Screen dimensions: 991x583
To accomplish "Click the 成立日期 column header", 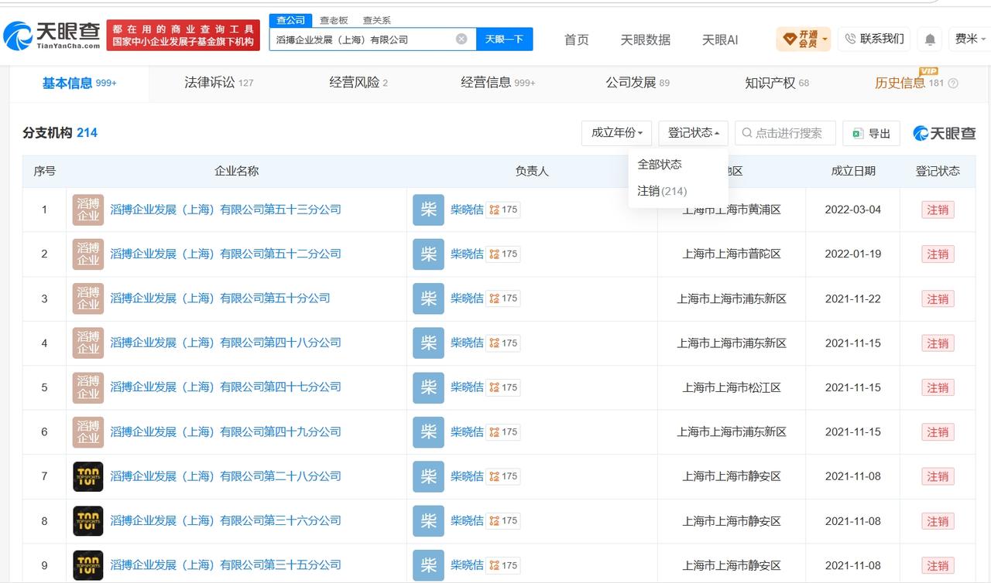I will pyautogui.click(x=853, y=171).
